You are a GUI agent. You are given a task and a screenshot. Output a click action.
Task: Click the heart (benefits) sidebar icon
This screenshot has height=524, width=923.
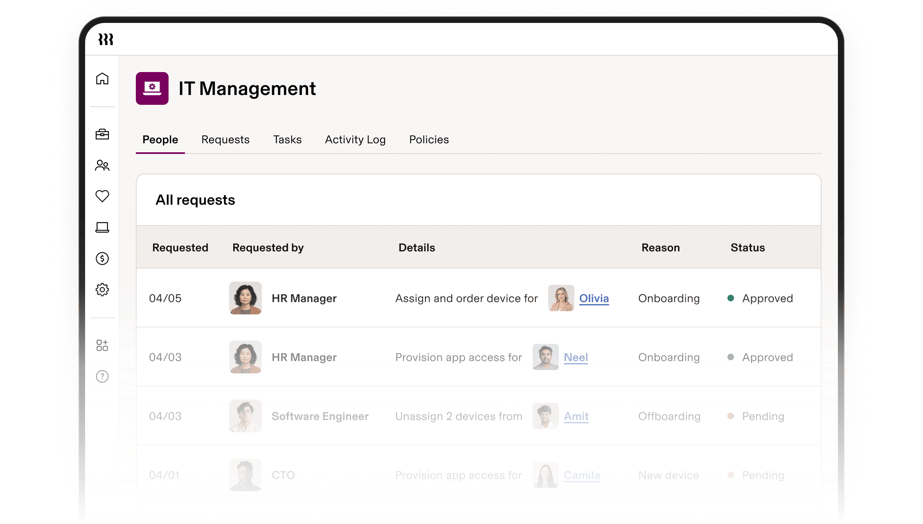tap(102, 196)
